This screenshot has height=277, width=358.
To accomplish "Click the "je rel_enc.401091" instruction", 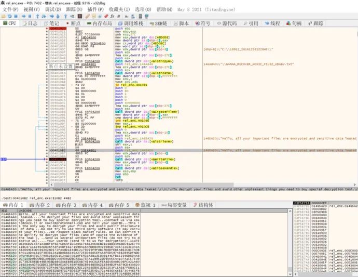I will pos(131,85).
